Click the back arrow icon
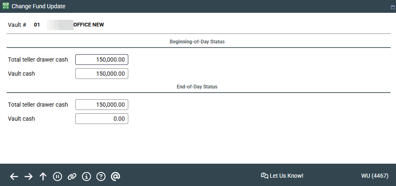Image resolution: width=396 pixels, height=186 pixels. pyautogui.click(x=14, y=176)
